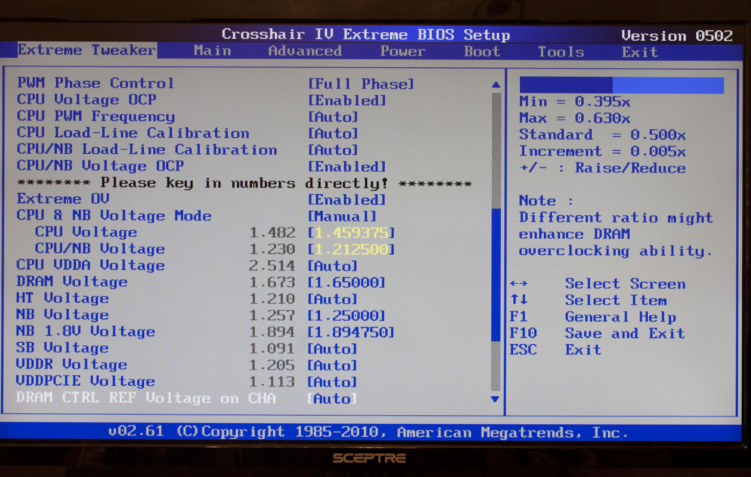Select CPU VDDA Voltage [Auto] value
751x477 pixels.
(x=333, y=266)
